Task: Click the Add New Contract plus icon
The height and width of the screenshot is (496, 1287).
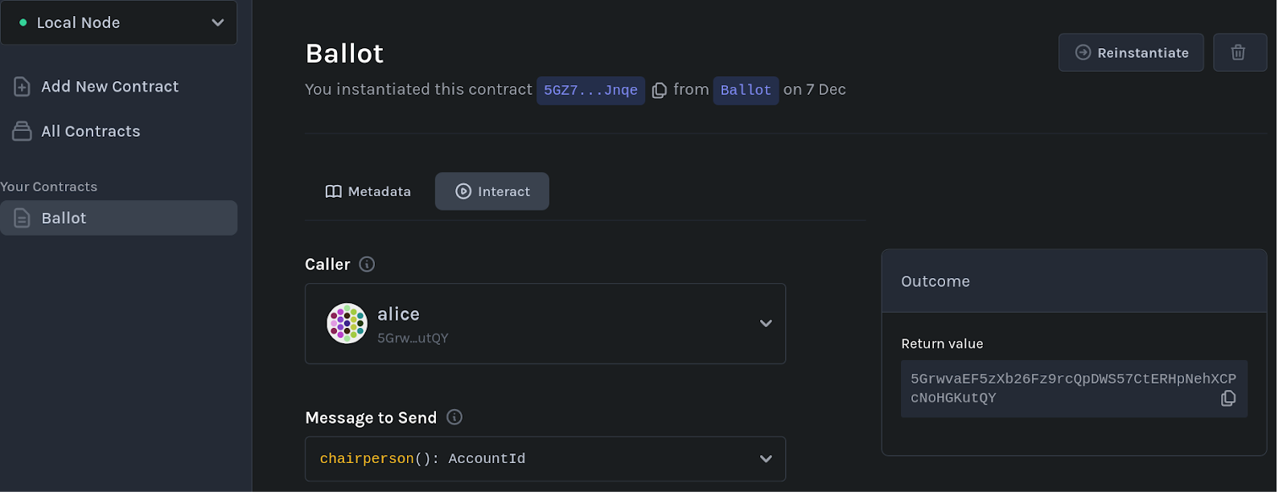Action: 23,87
